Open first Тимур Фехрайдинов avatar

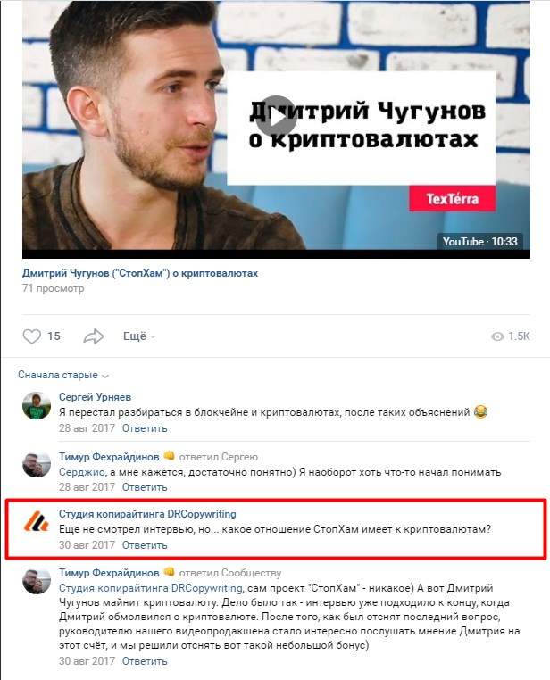(37, 464)
